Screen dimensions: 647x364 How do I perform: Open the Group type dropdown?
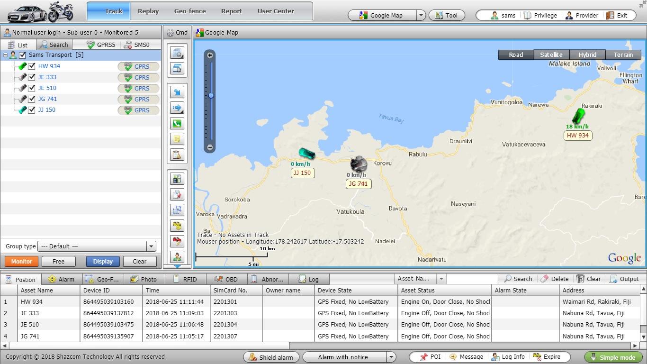tap(151, 246)
